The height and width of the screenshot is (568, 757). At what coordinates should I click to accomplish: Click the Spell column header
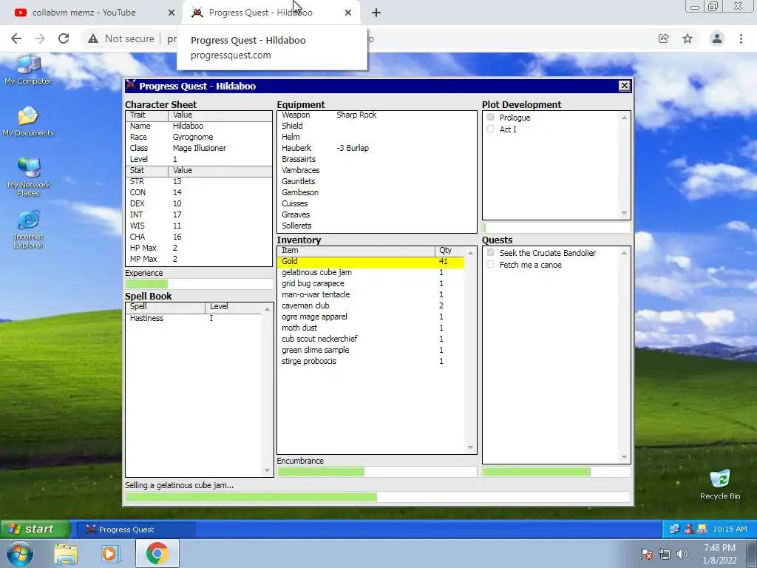(165, 307)
